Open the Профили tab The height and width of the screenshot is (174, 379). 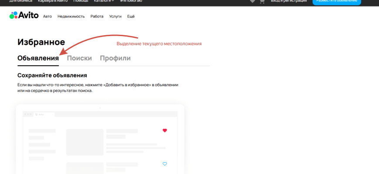click(115, 58)
